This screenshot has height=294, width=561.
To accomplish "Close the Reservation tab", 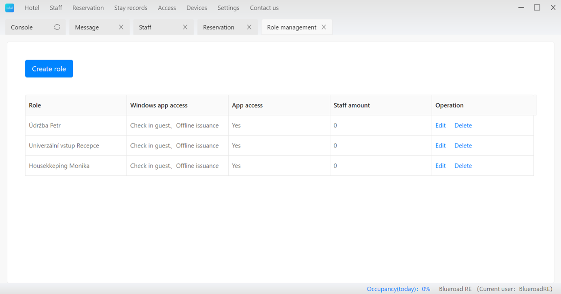I will click(249, 27).
